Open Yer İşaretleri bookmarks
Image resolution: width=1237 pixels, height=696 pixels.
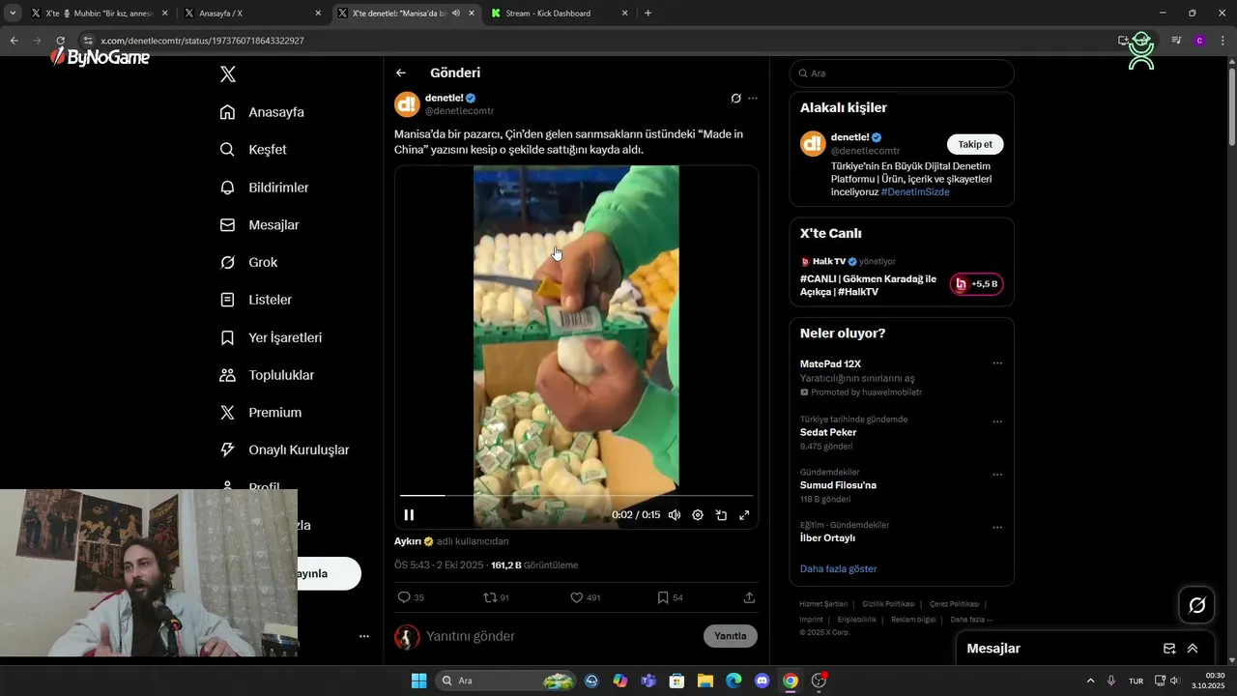tap(271, 338)
